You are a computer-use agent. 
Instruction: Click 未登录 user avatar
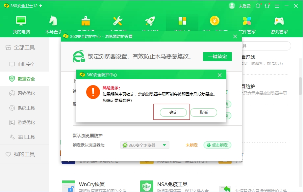pos(232,6)
